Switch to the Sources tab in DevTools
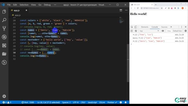The height and width of the screenshot is (106, 188). pos(164,27)
